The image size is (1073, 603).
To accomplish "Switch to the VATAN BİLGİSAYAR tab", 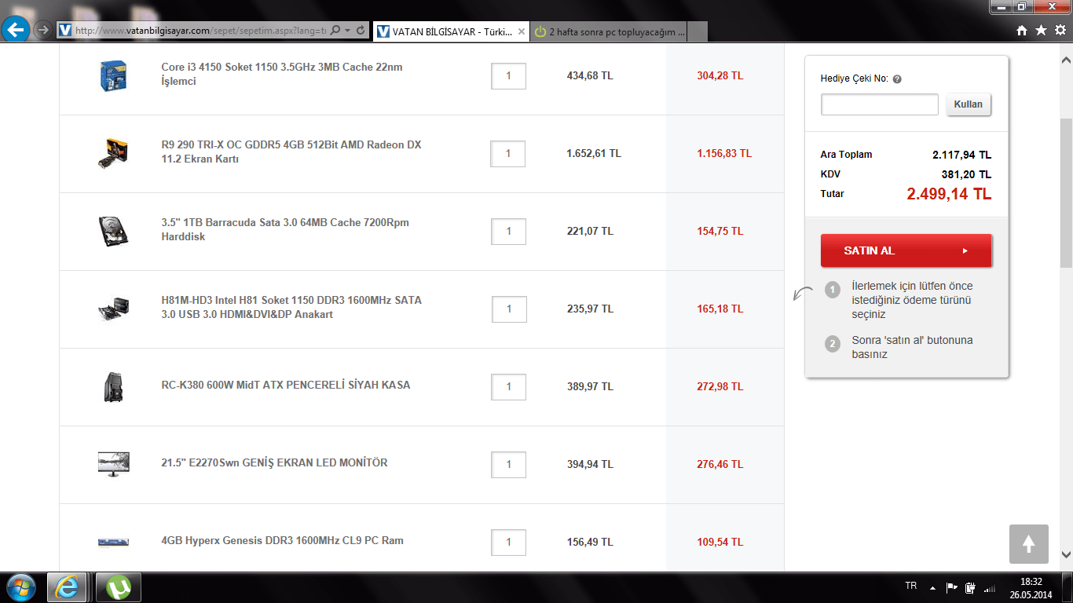I will tap(451, 31).
